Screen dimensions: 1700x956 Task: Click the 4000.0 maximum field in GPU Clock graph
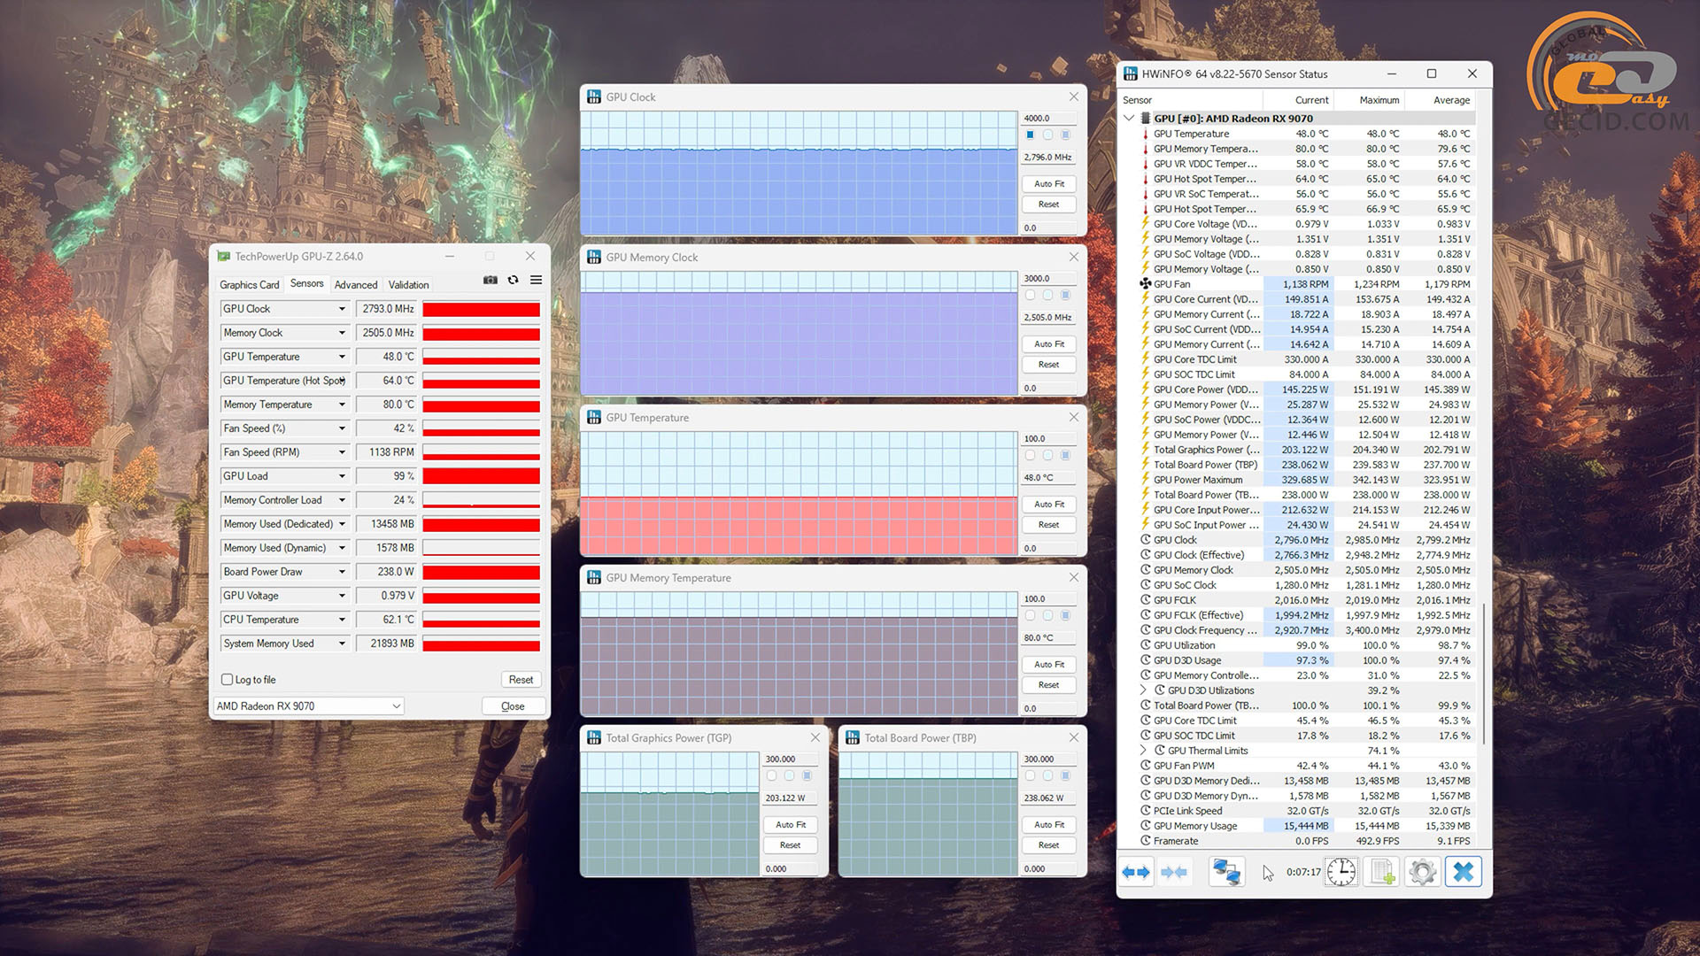[1049, 118]
